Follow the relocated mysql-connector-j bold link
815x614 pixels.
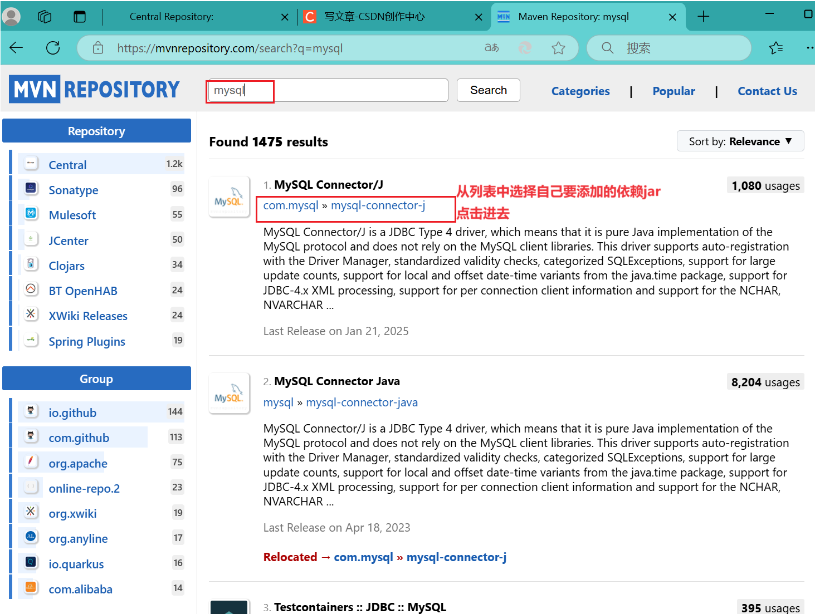[x=456, y=557]
